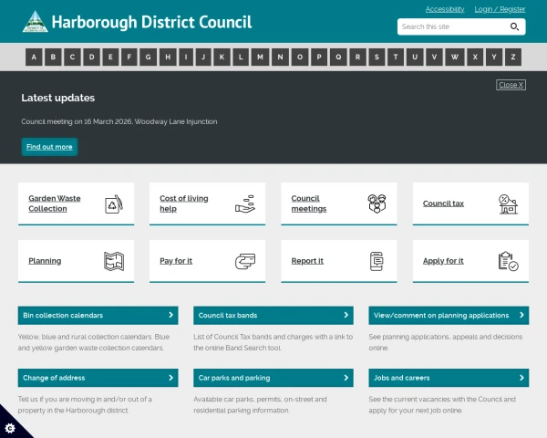Select letter D in the A-Z bar

pyautogui.click(x=91, y=57)
